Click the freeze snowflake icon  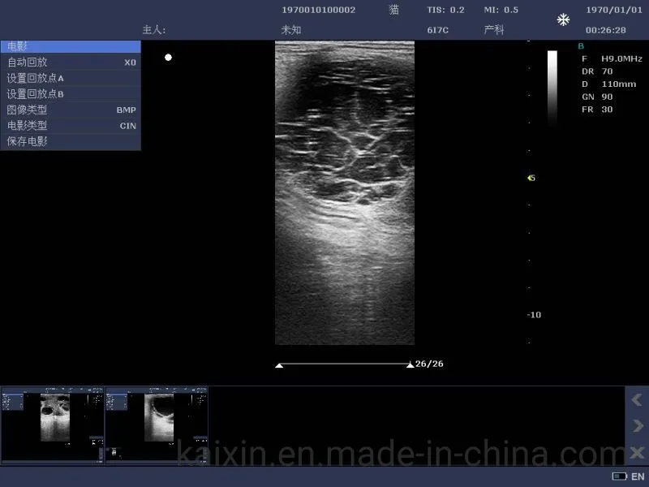point(563,19)
